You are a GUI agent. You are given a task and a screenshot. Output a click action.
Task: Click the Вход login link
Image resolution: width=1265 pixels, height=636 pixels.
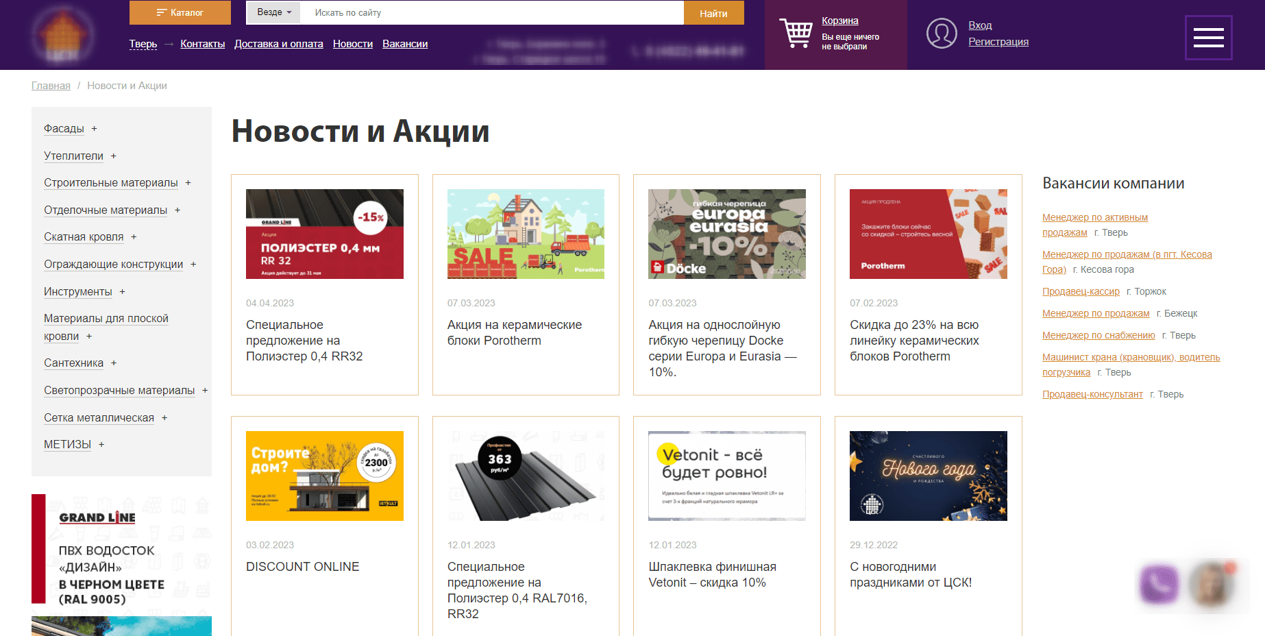(980, 25)
